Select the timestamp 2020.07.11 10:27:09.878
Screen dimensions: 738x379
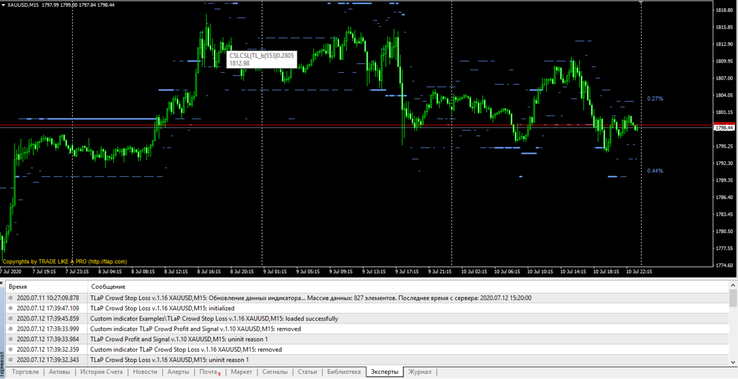tap(48, 298)
